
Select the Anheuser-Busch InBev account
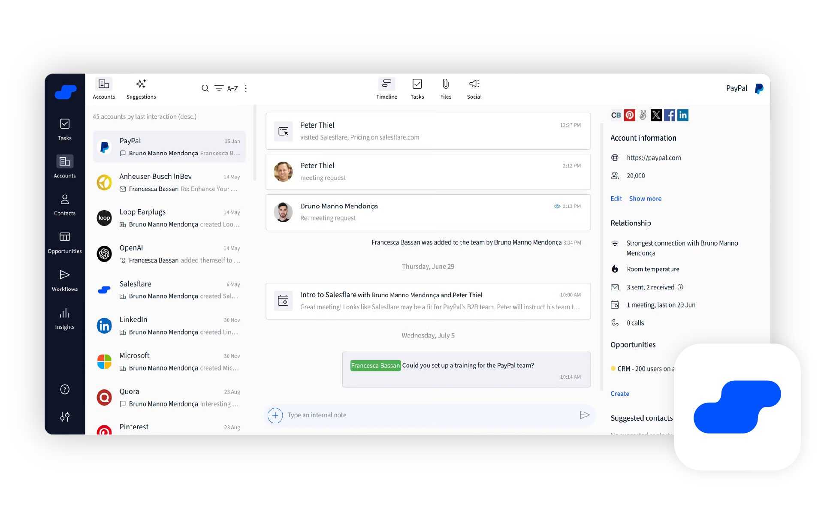pyautogui.click(x=169, y=182)
